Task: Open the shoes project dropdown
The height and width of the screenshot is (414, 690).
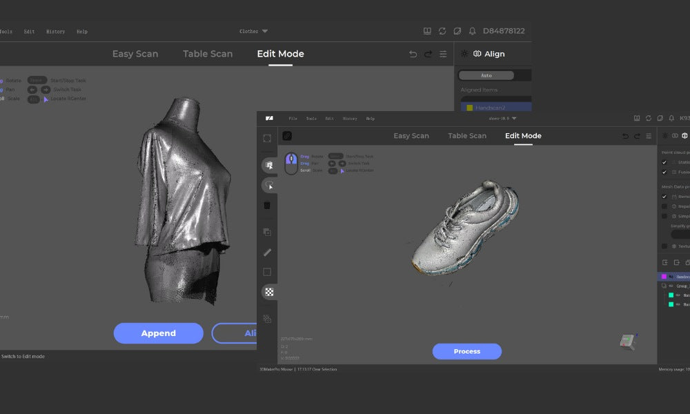Action: [502, 118]
